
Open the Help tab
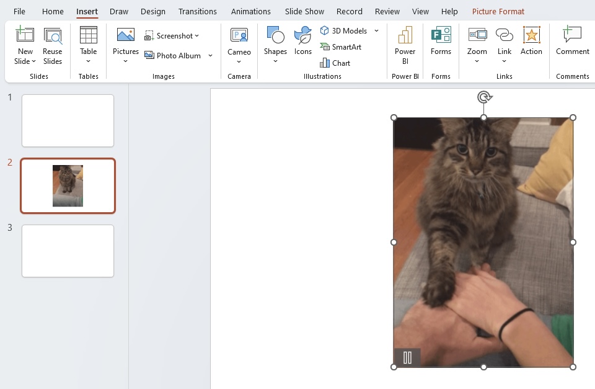click(x=449, y=11)
